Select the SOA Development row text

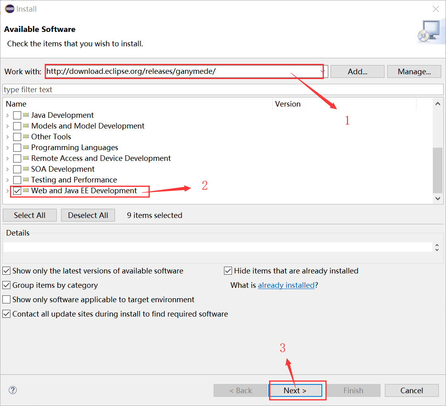[x=63, y=169]
